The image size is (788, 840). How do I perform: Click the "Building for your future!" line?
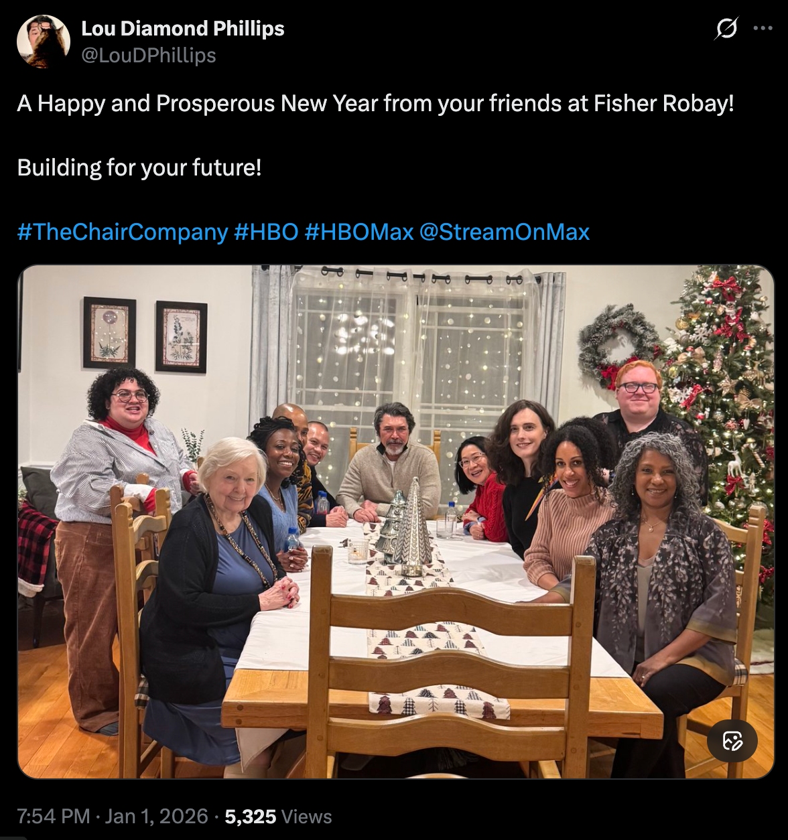click(139, 167)
